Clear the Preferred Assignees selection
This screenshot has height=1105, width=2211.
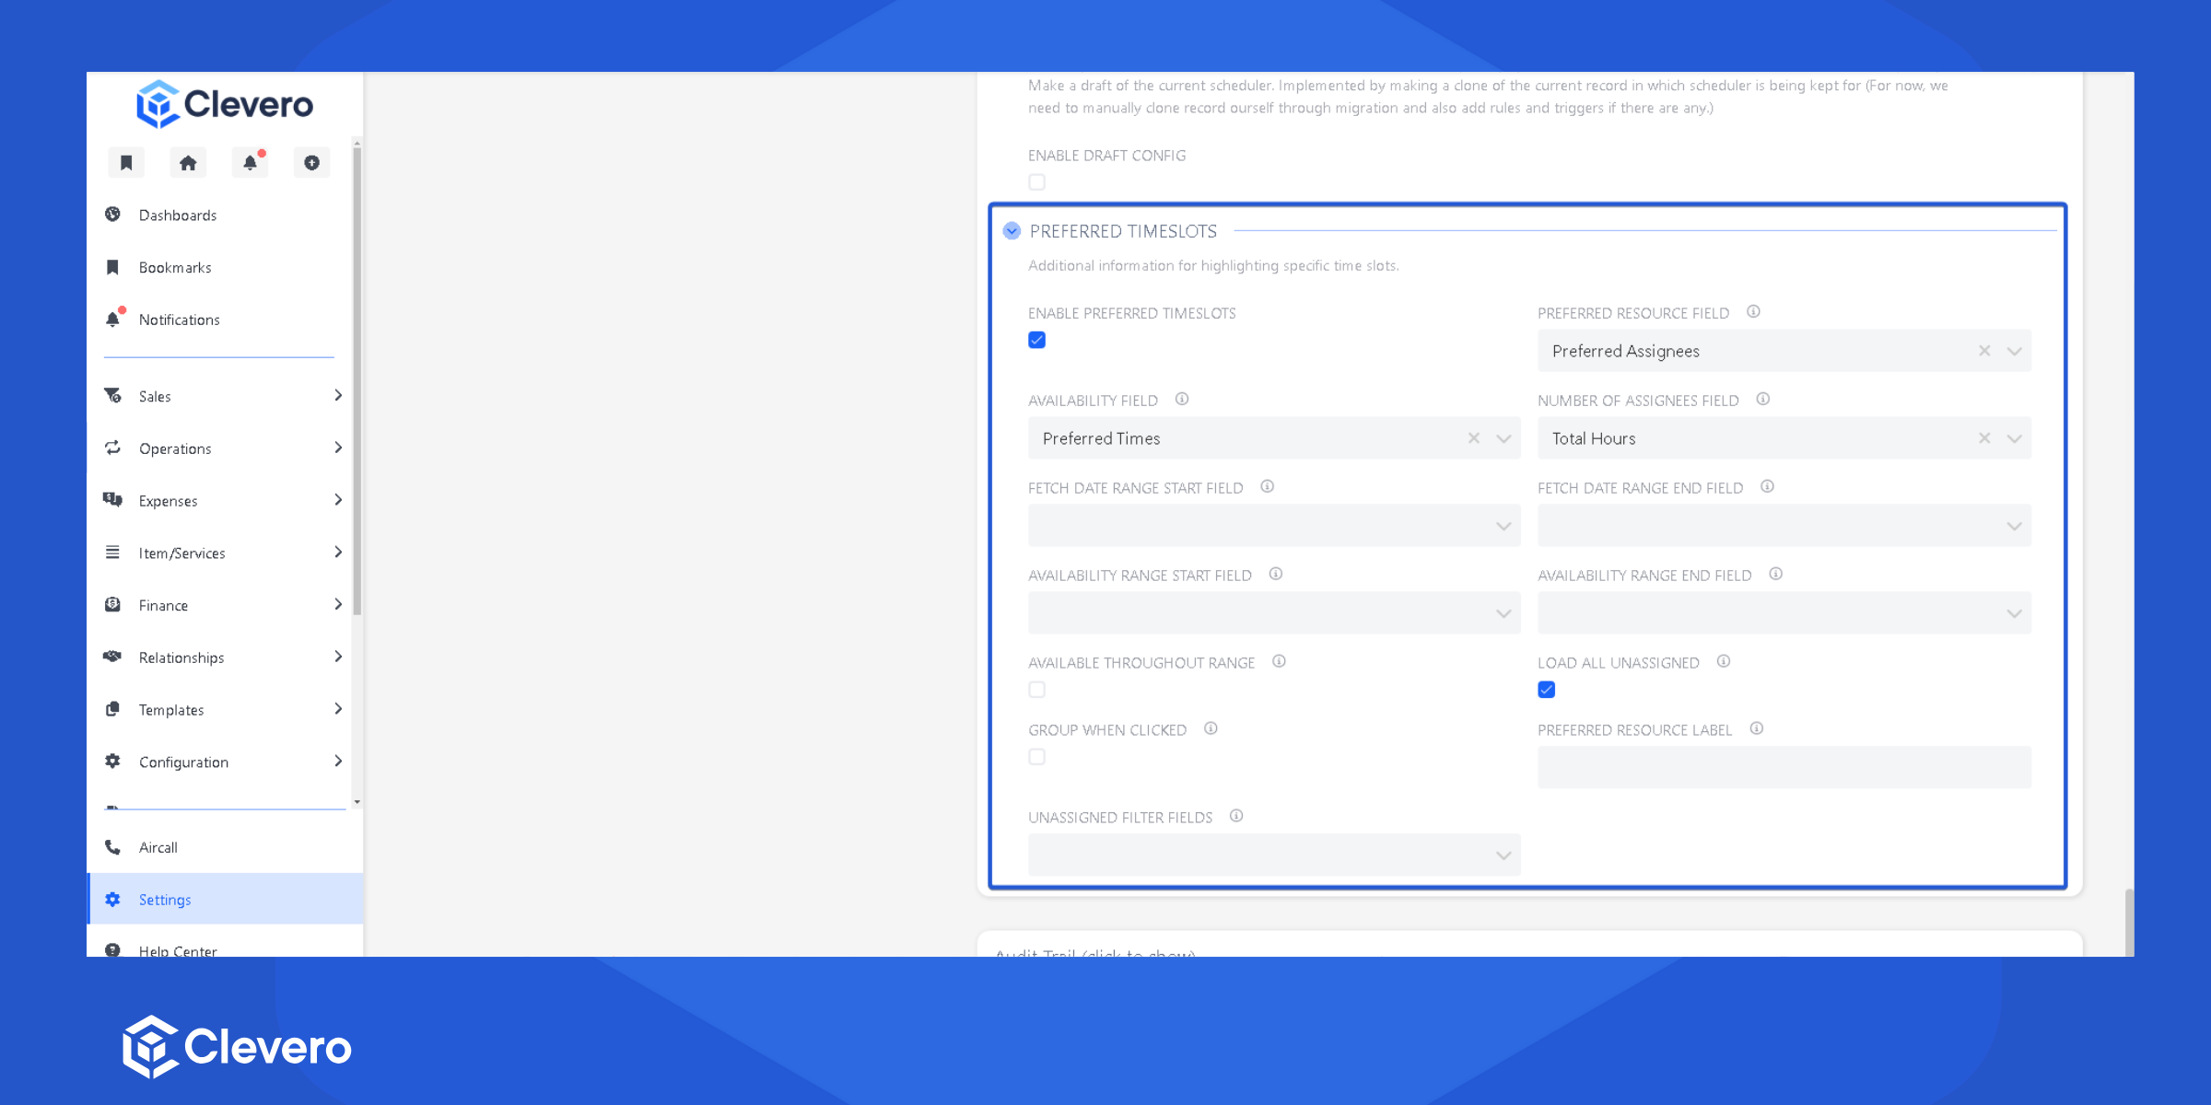[x=1984, y=351]
